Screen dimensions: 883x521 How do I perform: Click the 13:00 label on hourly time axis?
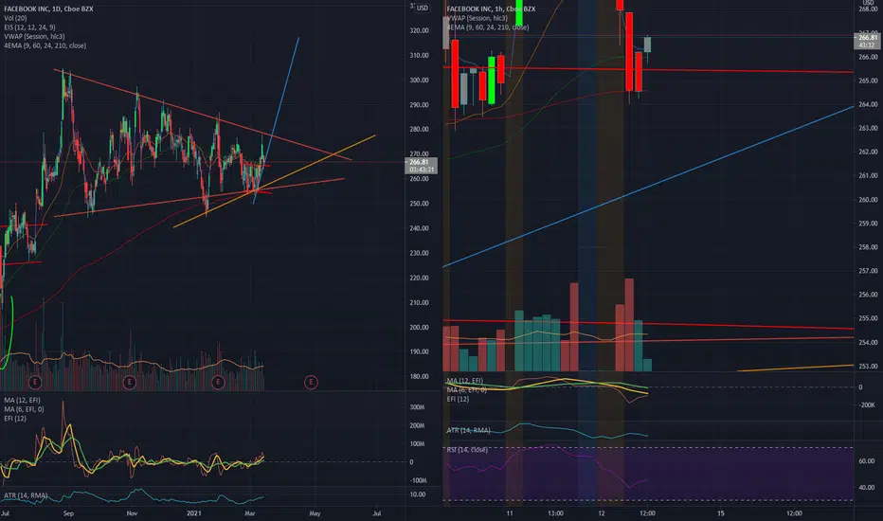point(555,513)
